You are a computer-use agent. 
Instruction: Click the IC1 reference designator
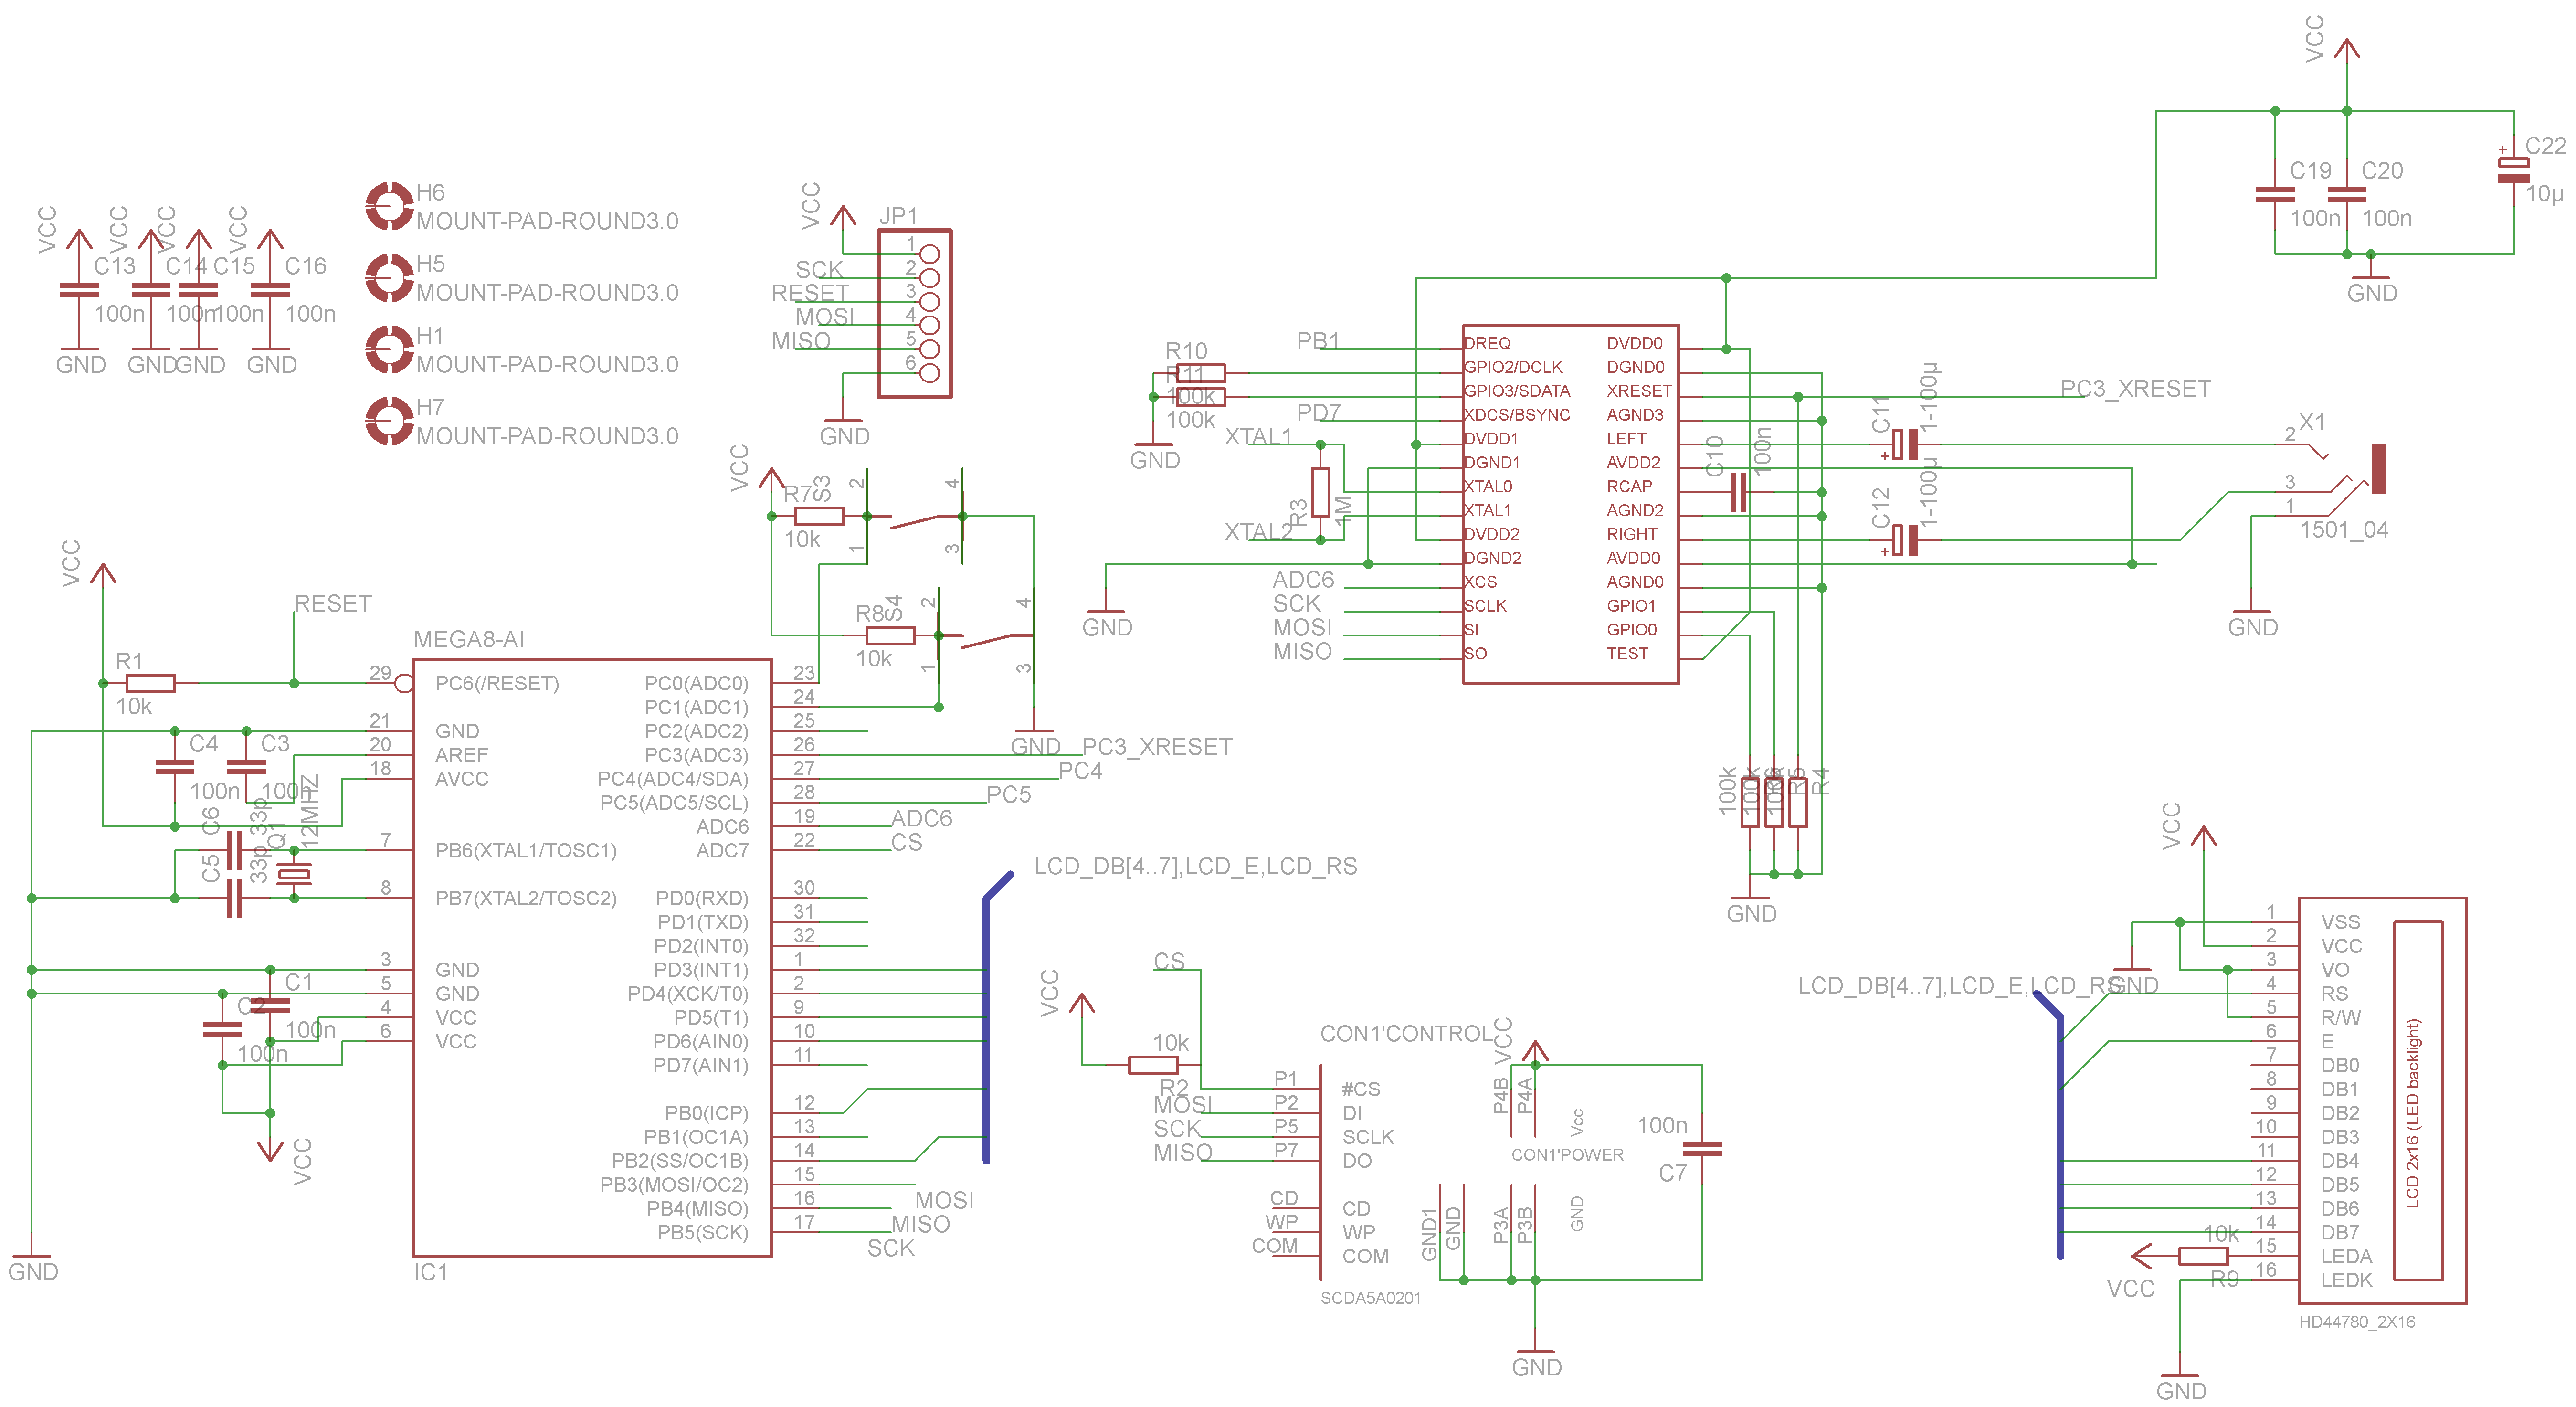[x=431, y=1272]
